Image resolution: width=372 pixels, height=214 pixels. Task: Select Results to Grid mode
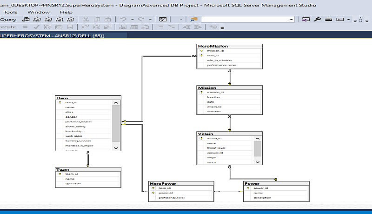[134, 27]
